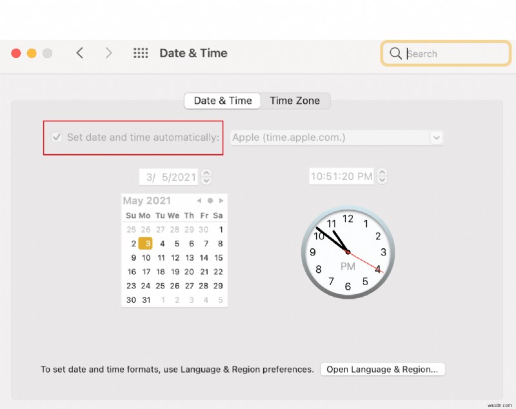Click the magnifying glass in the search bar
This screenshot has height=409, width=516.
395,54
